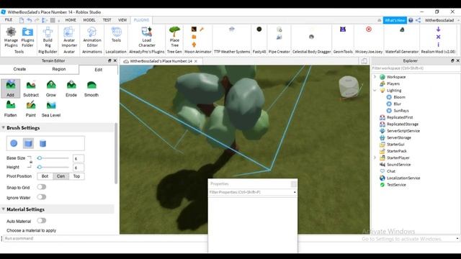Screen dimensions: 461x259
Task: Choose the cylinder brush shape
Action: (x=43, y=143)
